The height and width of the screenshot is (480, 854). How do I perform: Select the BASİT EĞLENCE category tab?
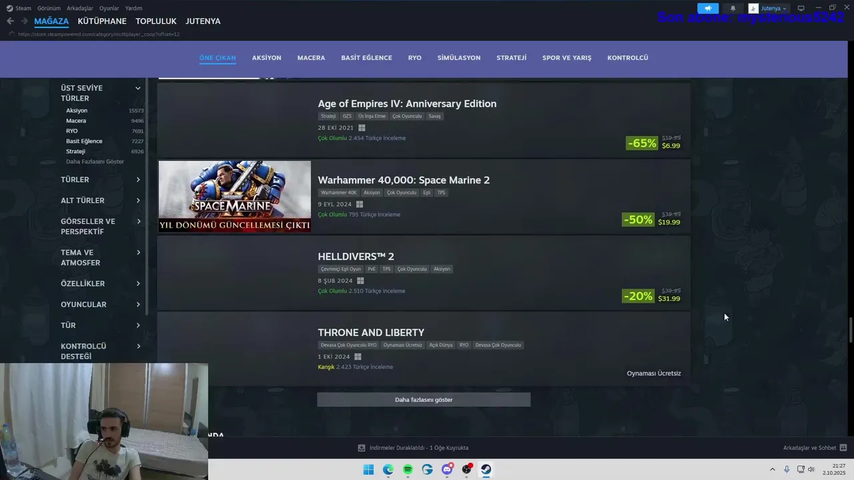(366, 58)
